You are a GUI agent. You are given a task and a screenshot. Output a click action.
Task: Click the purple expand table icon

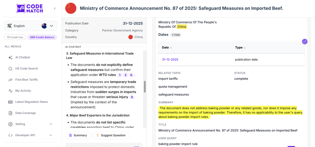(305, 42)
